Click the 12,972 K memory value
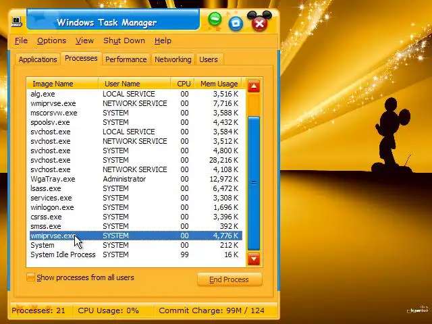This screenshot has height=324, width=432. pos(223,179)
